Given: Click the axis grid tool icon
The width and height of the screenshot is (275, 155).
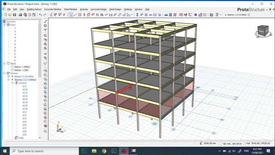Looking at the screenshot, I should [x=79, y=15].
